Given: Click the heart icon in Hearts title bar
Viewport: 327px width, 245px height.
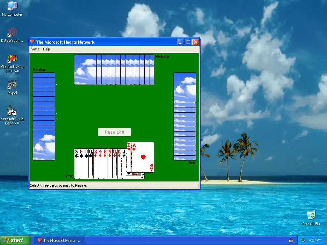Looking at the screenshot, I should tap(32, 42).
